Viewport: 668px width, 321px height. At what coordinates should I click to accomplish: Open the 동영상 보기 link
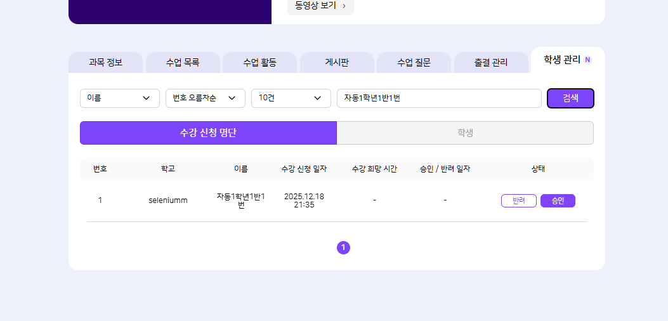tap(320, 6)
